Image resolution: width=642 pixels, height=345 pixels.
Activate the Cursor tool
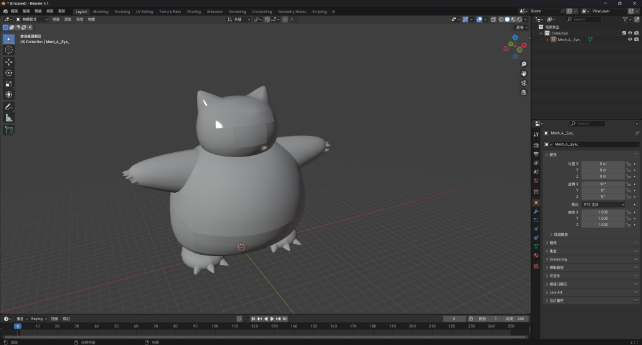click(x=9, y=50)
